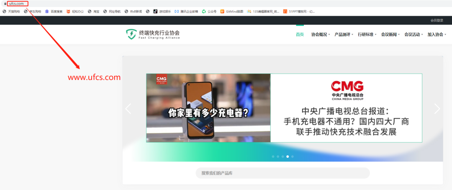
Task: Open the 轻松办公 bookmark
Action: click(75, 12)
